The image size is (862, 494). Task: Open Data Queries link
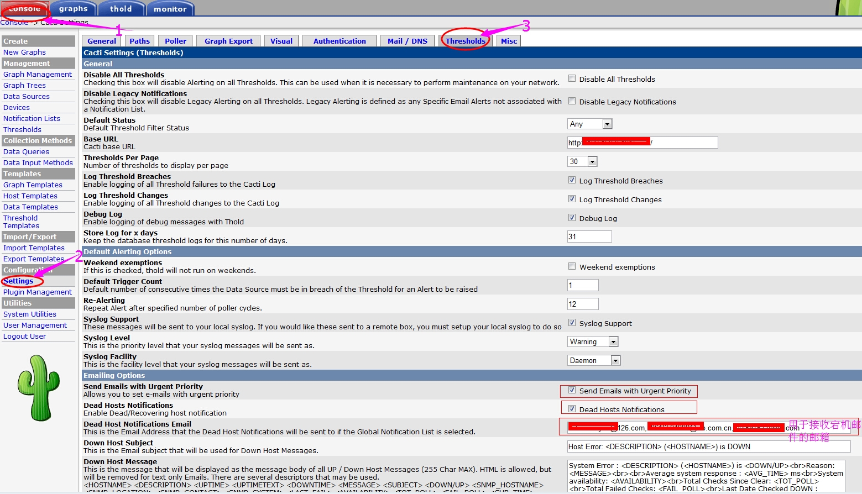(26, 151)
